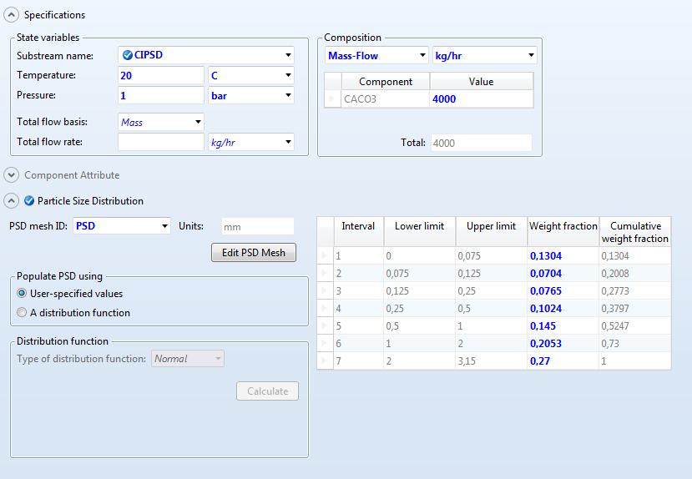Collapse the Particle Size Distribution section
Image resolution: width=692 pixels, height=479 pixels.
[x=11, y=201]
